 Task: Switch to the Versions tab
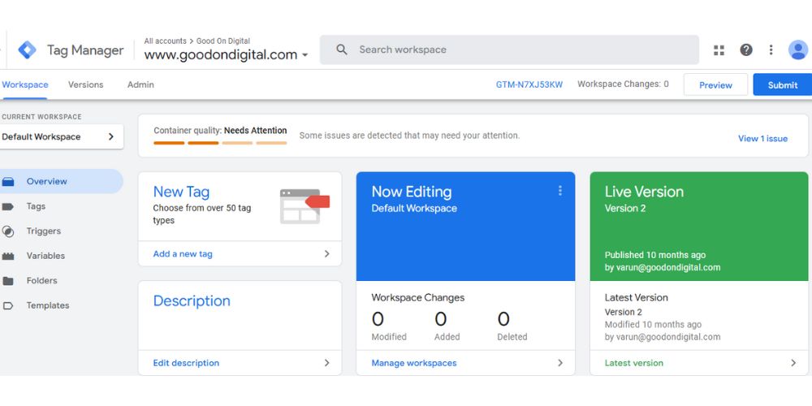point(85,84)
